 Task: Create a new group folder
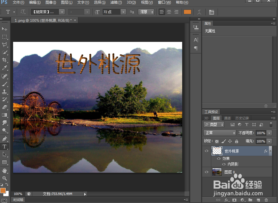[250, 200]
